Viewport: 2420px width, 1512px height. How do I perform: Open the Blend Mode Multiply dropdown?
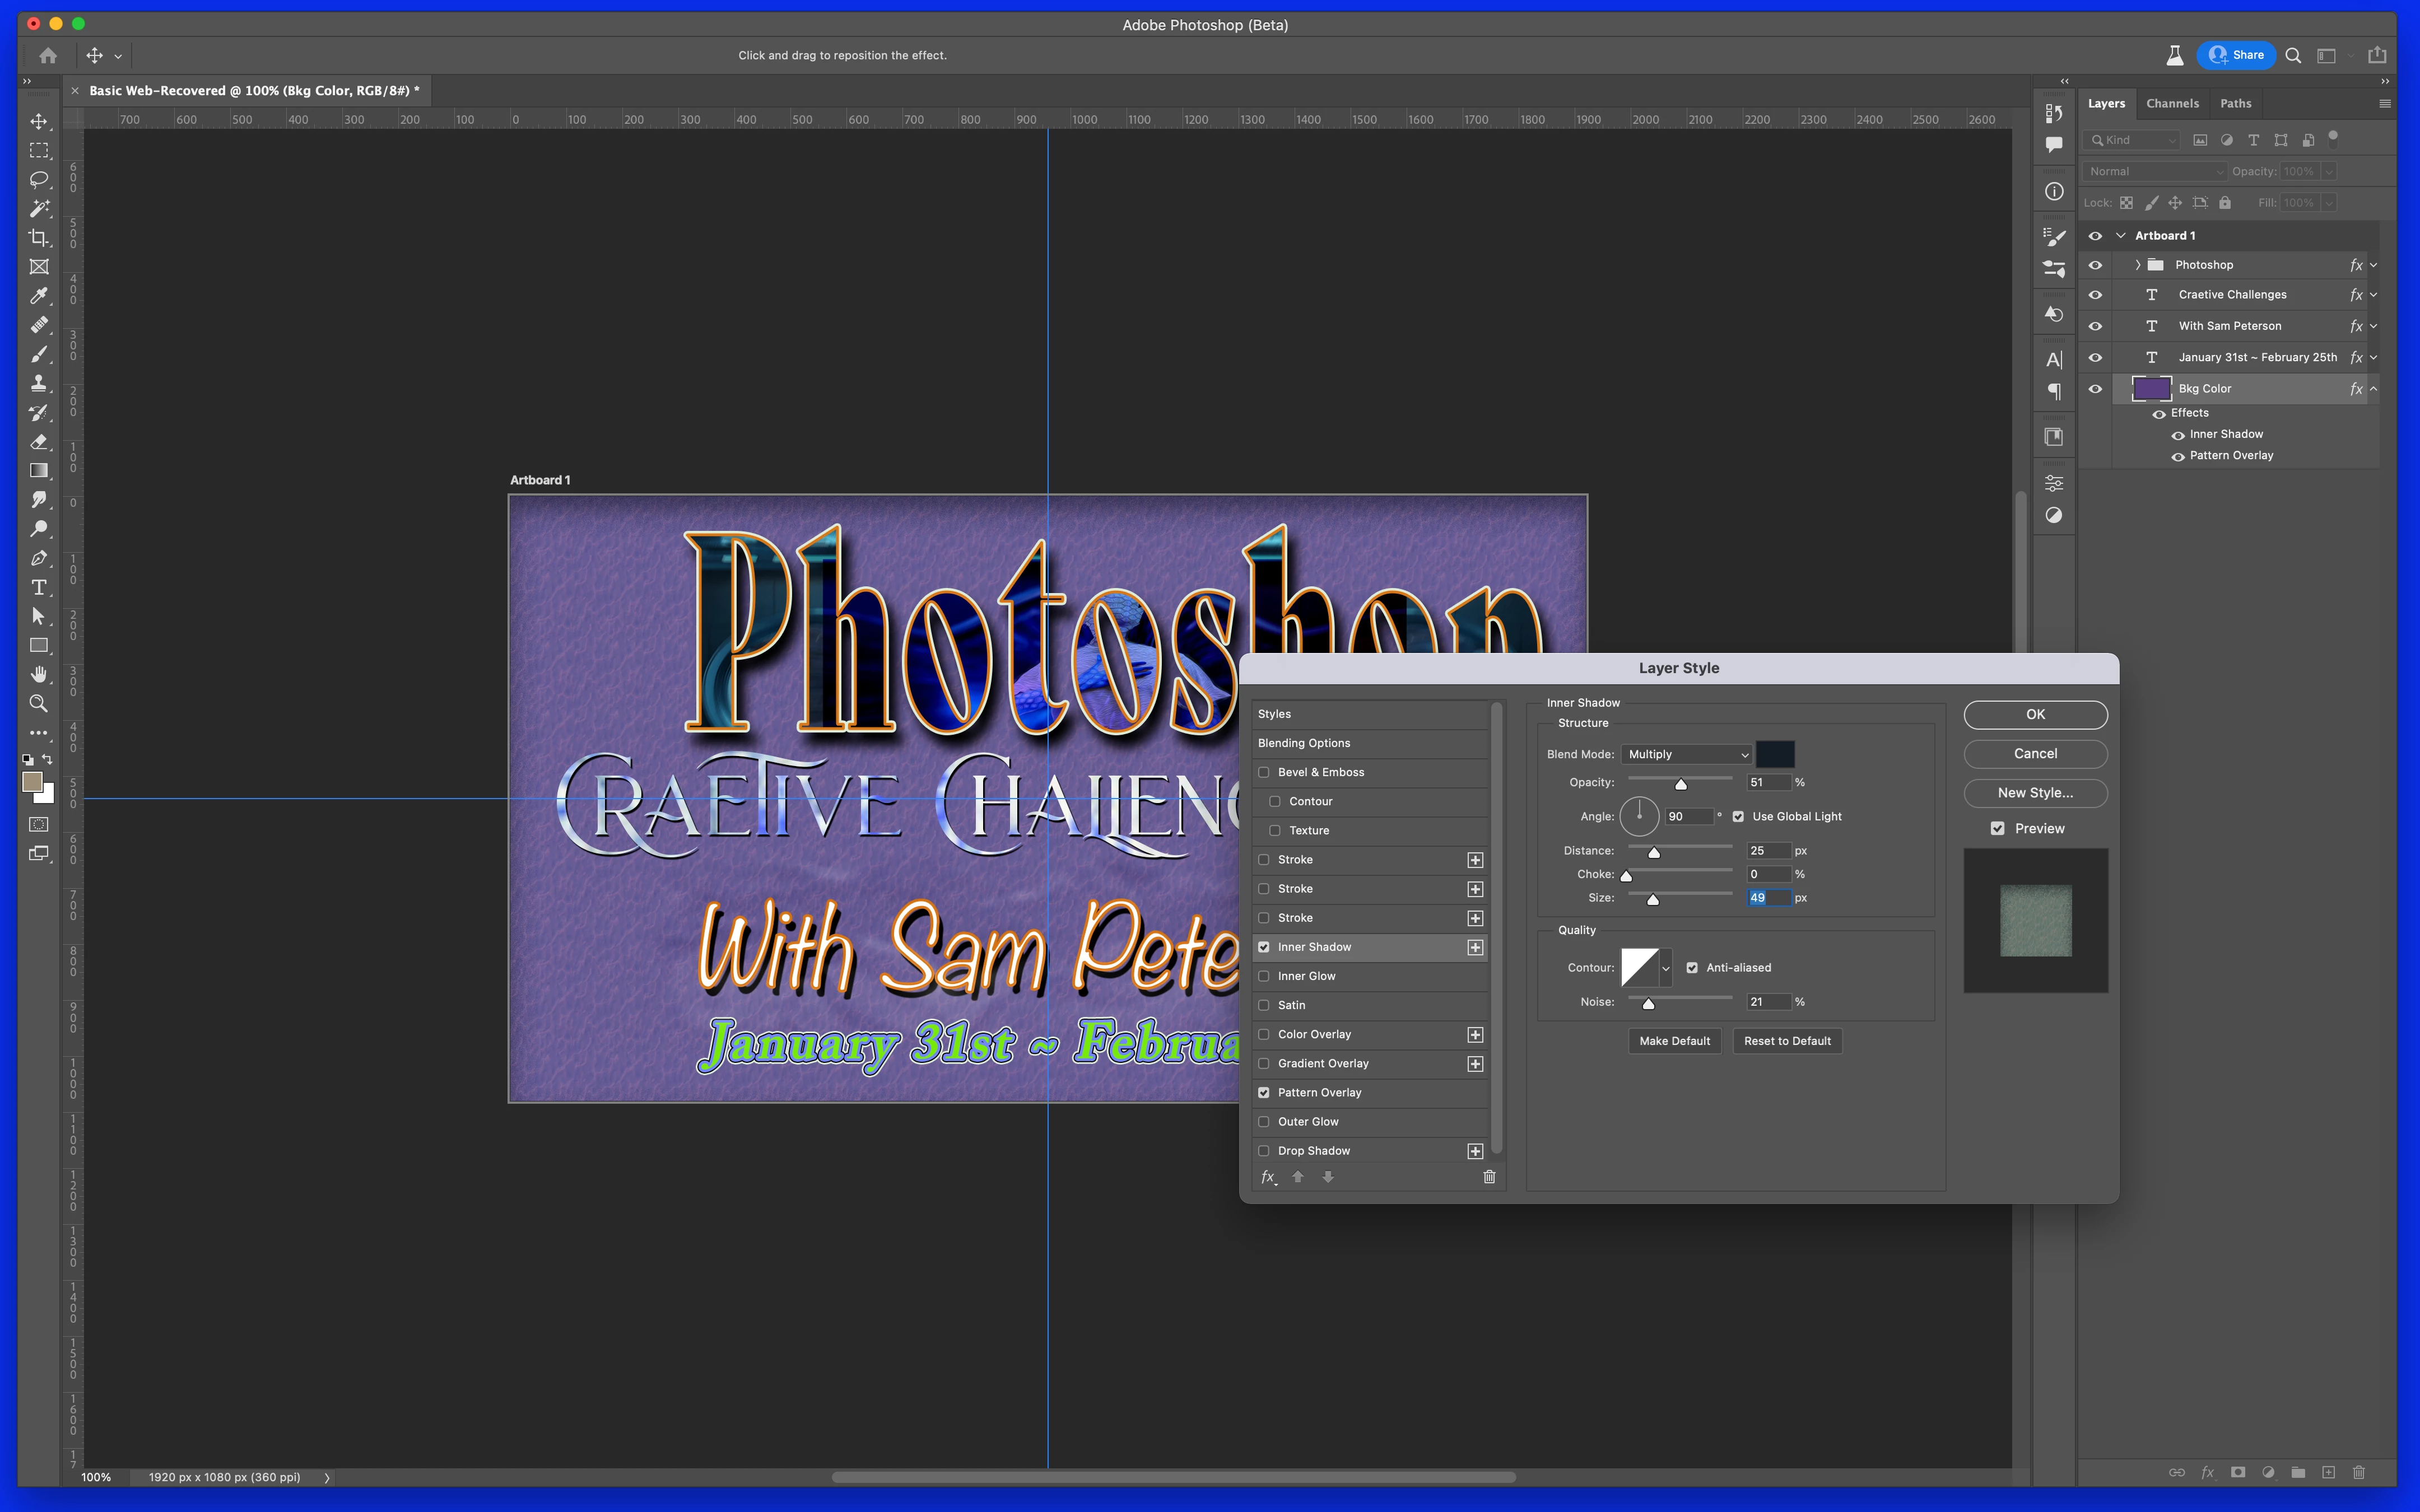pyautogui.click(x=1687, y=755)
